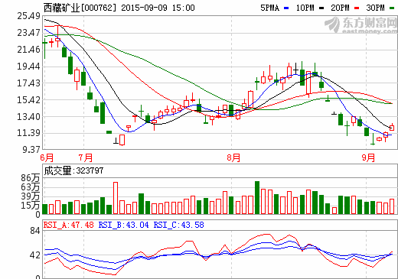Click the 15.42 price axis label
The image size is (398, 279).
point(28,100)
